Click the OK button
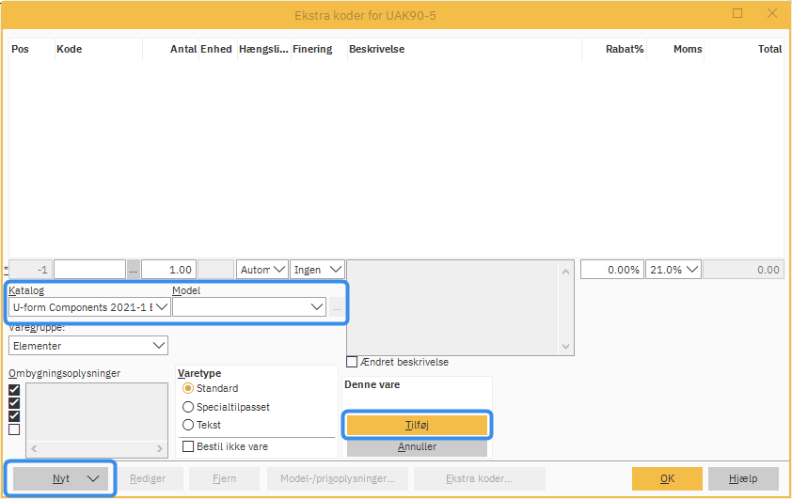This screenshot has width=792, height=499. pyautogui.click(x=667, y=478)
